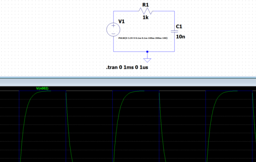The width and height of the screenshot is (256, 162).
Task: Click the V1 reference label
Action: 122,21
